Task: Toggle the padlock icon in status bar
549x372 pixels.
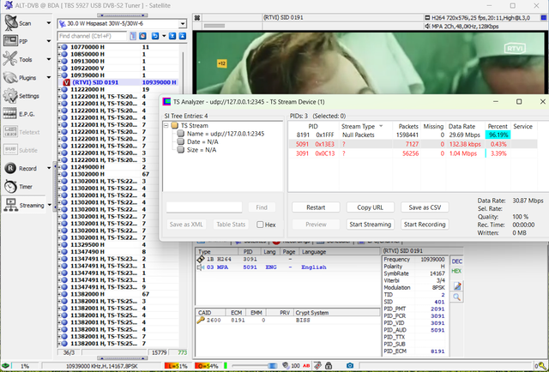Action: (x=328, y=366)
